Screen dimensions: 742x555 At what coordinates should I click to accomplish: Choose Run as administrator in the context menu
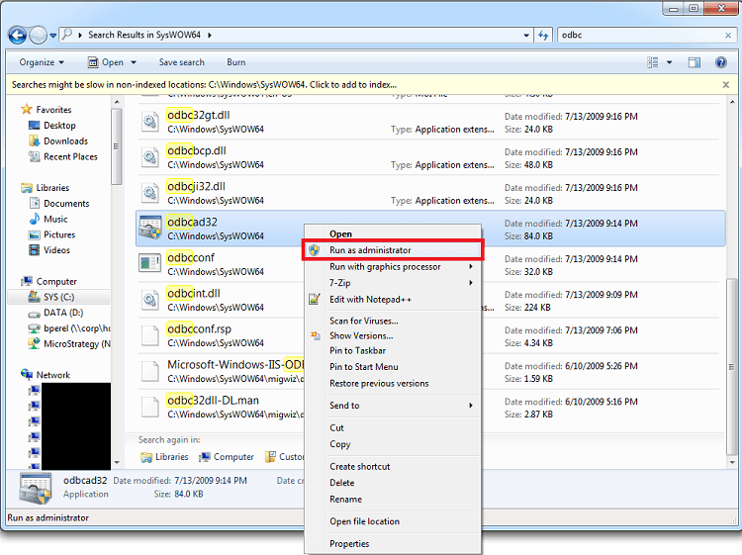(x=393, y=250)
